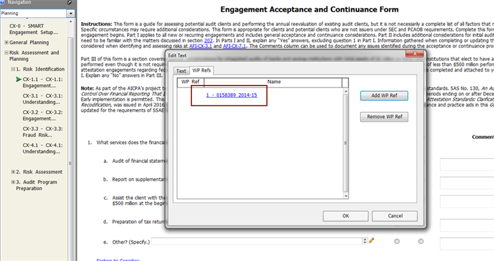Click the Navigation panel help icon
The height and width of the screenshot is (261, 494).
(x=2, y=2)
